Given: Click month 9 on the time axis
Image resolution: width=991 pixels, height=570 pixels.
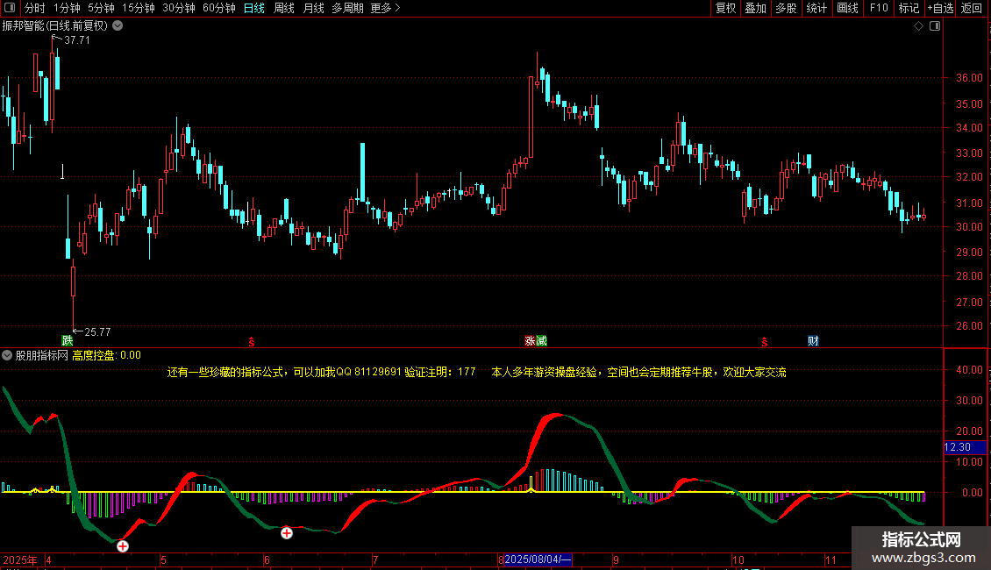Looking at the screenshot, I should tap(616, 559).
